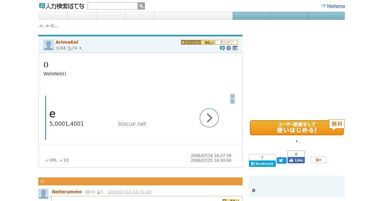Expand the arrow link below signup banner
383x201 pixels.
[297, 141]
